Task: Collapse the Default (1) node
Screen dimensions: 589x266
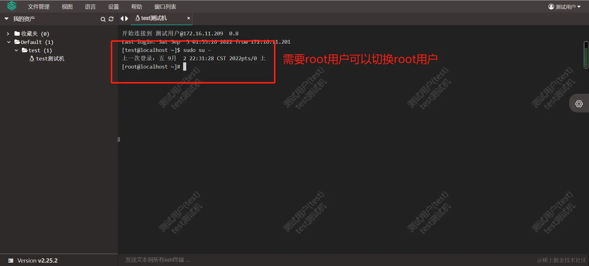Action: [x=9, y=42]
